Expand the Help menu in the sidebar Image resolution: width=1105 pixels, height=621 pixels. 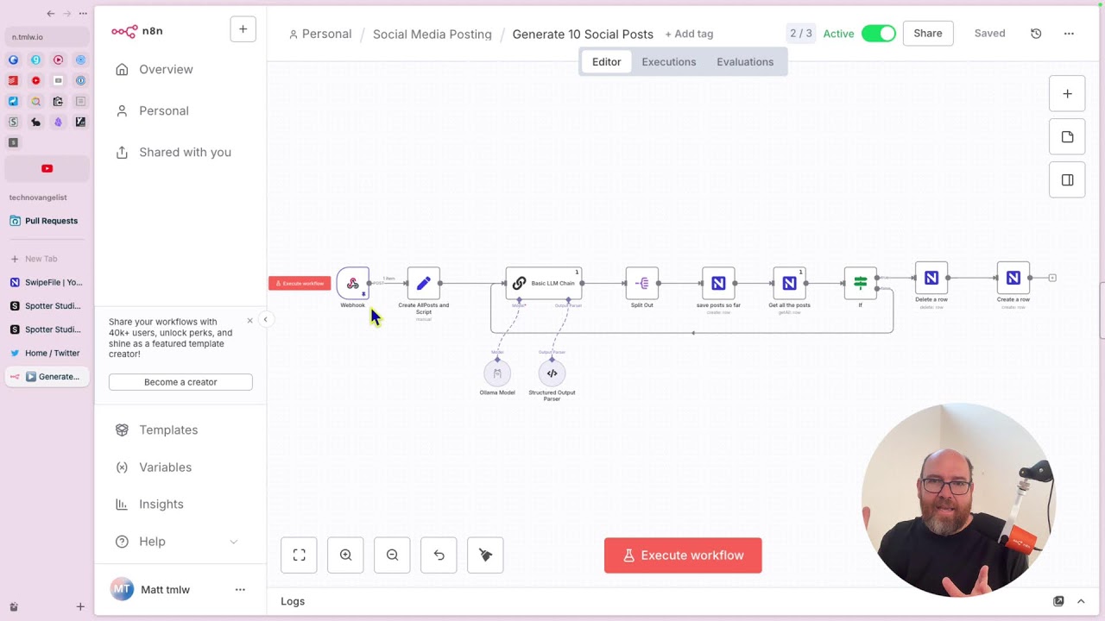233,542
